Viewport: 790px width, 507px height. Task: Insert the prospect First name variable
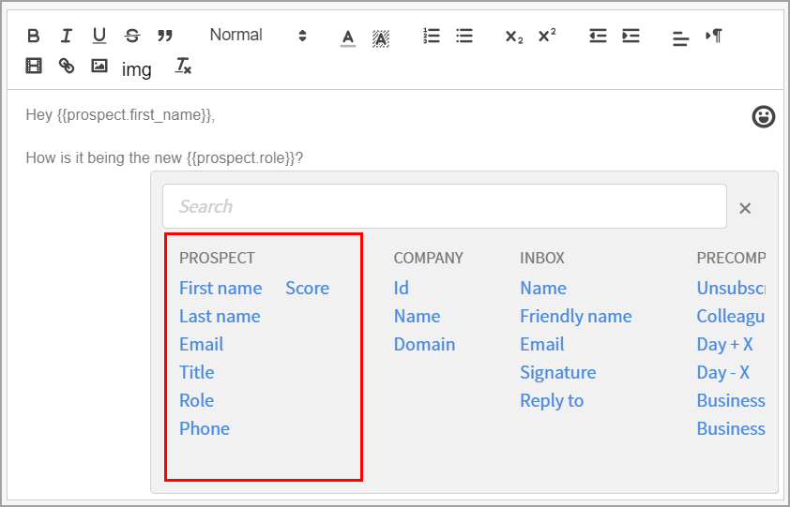coord(220,288)
